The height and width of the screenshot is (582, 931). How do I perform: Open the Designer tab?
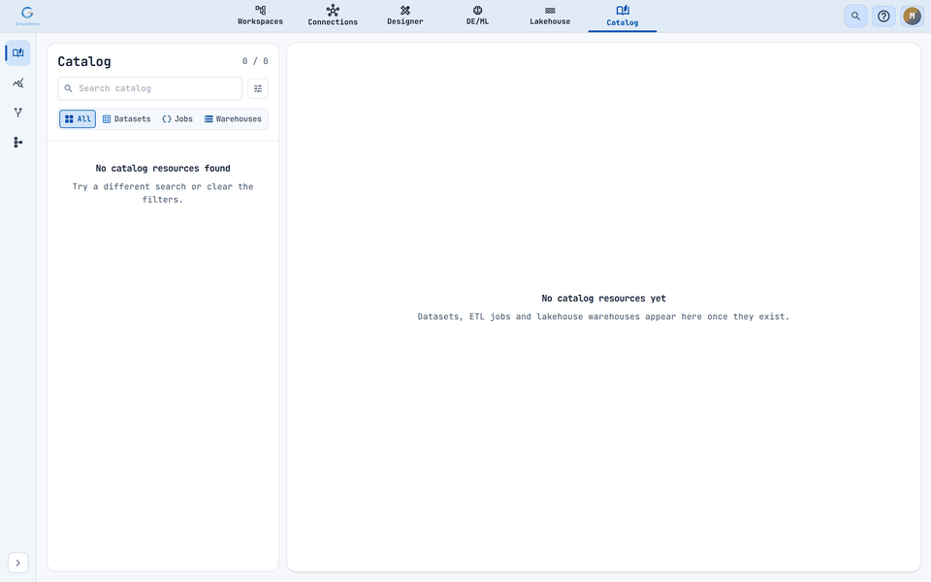coord(405,16)
